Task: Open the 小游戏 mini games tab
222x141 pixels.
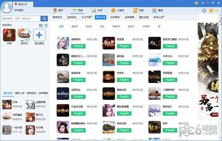Action: [118, 10]
